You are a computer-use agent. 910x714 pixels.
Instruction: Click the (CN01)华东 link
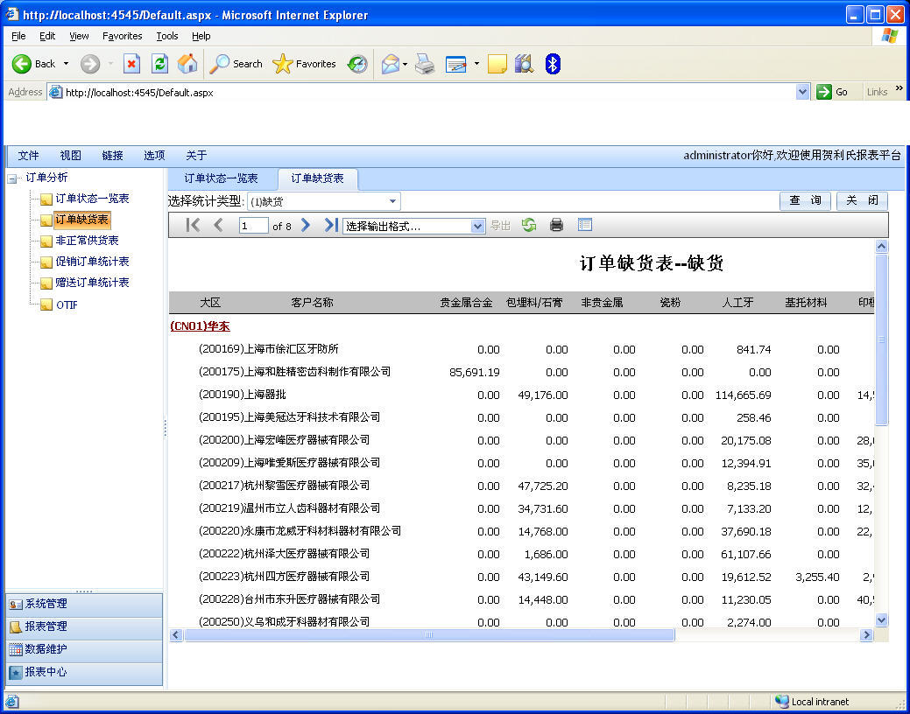pyautogui.click(x=201, y=326)
